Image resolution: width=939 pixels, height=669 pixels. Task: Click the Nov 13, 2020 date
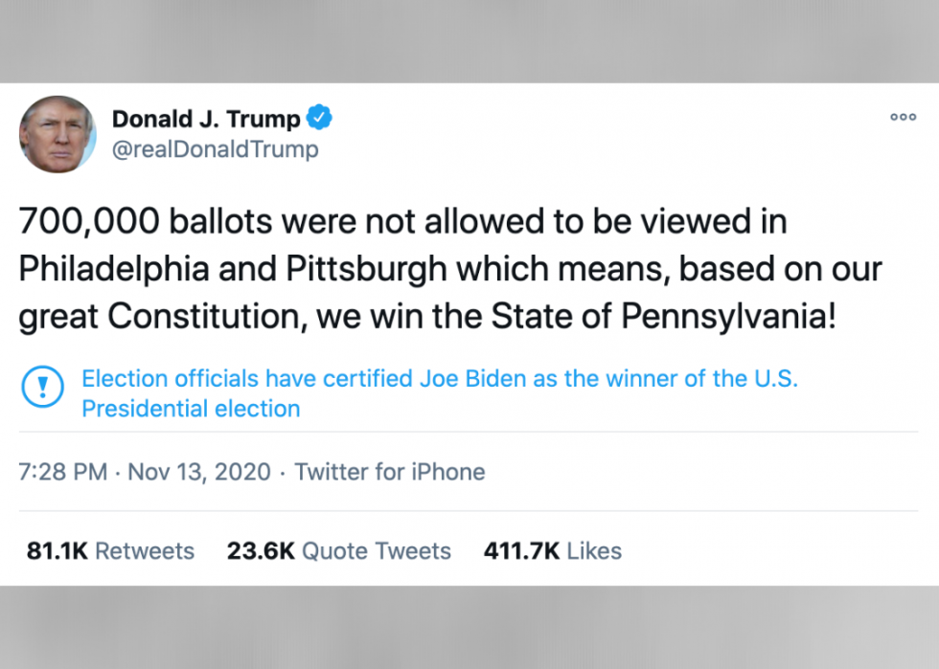(199, 472)
